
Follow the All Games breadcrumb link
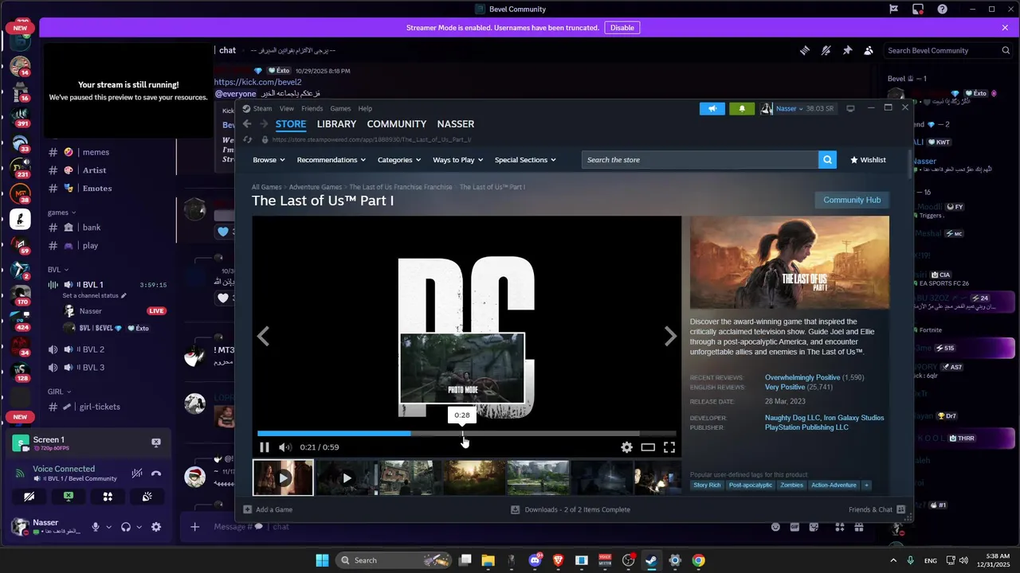(x=267, y=187)
